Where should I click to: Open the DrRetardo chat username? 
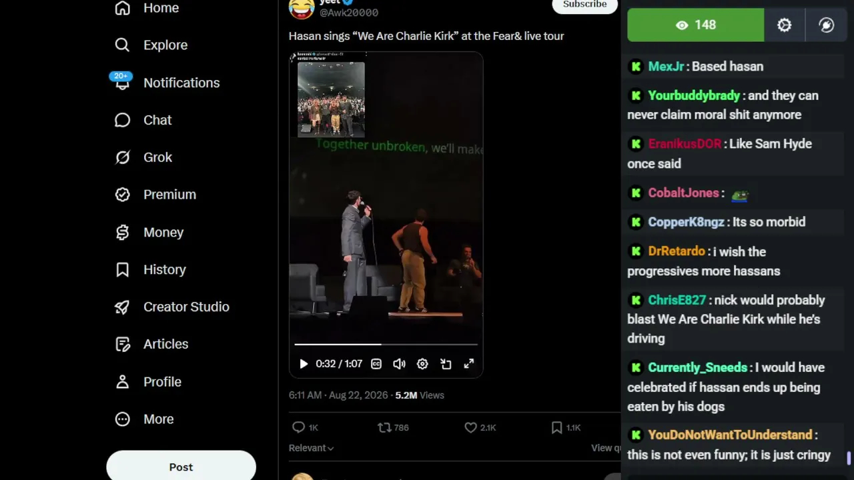(x=677, y=251)
